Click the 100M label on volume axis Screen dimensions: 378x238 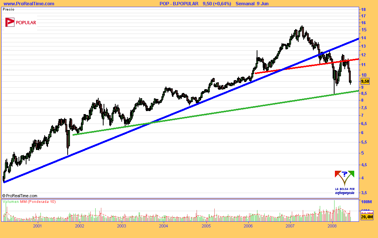[x=366, y=202]
